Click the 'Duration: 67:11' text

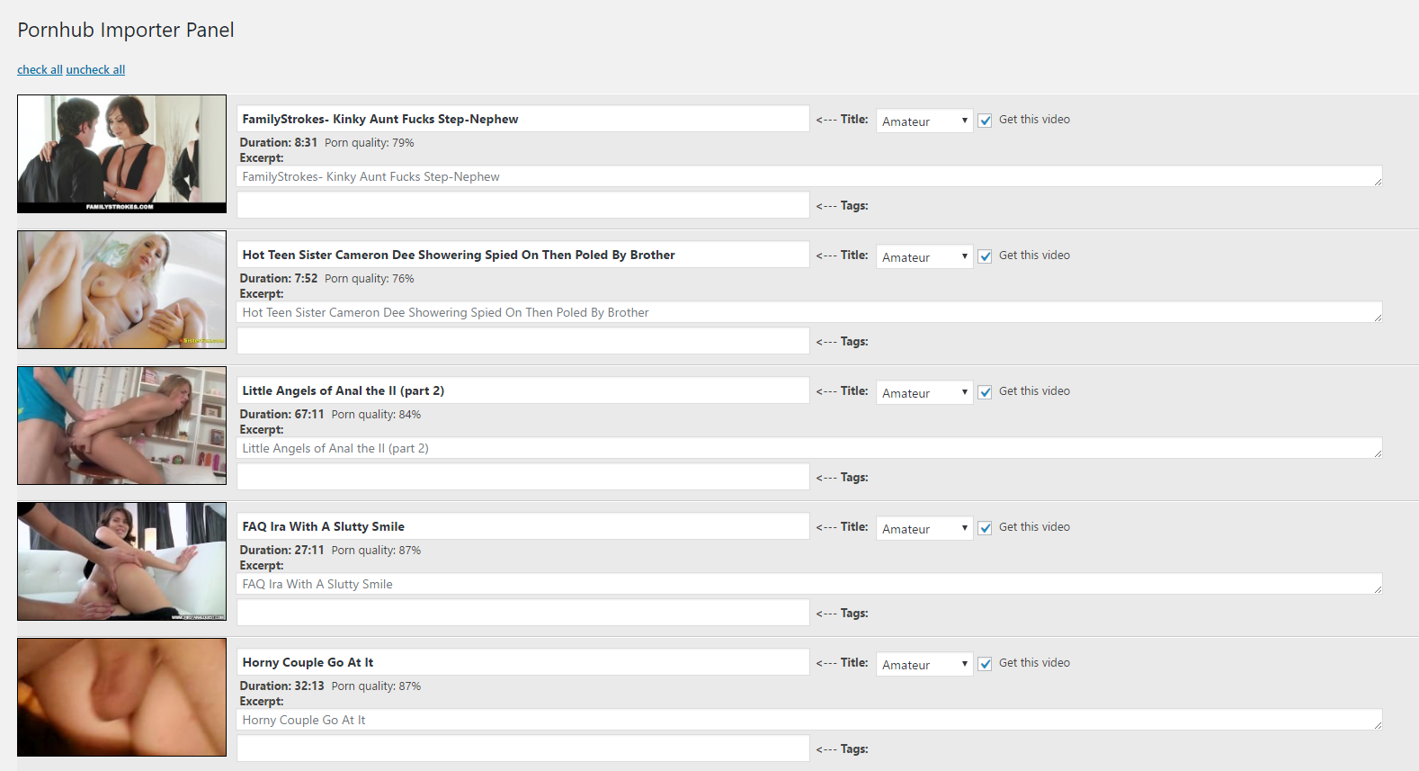281,414
